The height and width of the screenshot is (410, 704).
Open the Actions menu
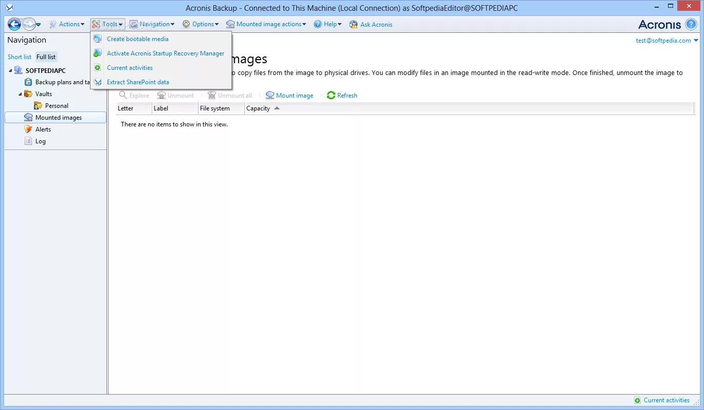coord(67,24)
